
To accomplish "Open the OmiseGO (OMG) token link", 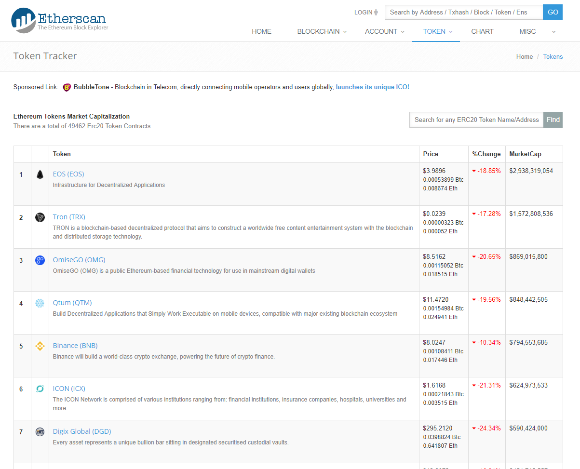I will [x=79, y=260].
